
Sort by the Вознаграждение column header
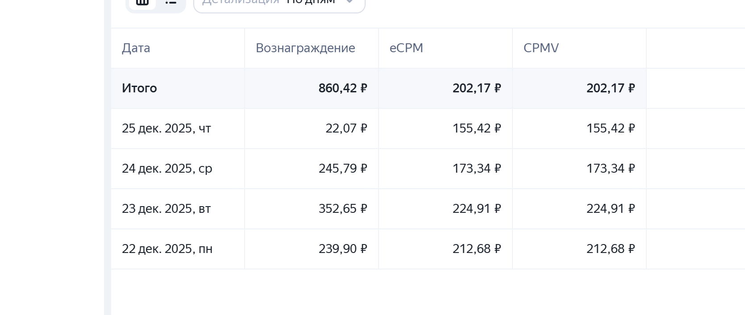point(305,48)
